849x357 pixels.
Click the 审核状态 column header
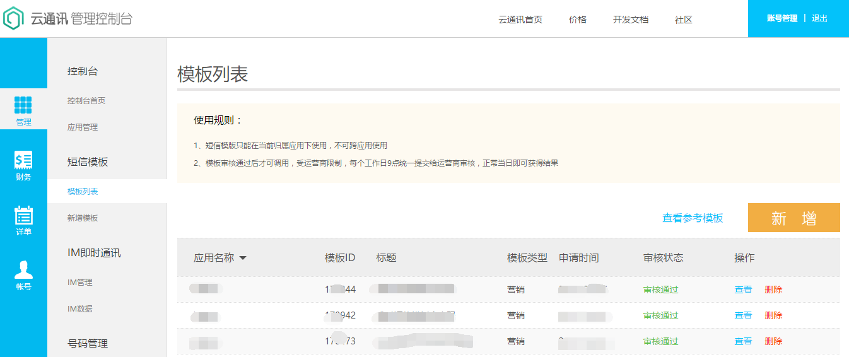(664, 257)
